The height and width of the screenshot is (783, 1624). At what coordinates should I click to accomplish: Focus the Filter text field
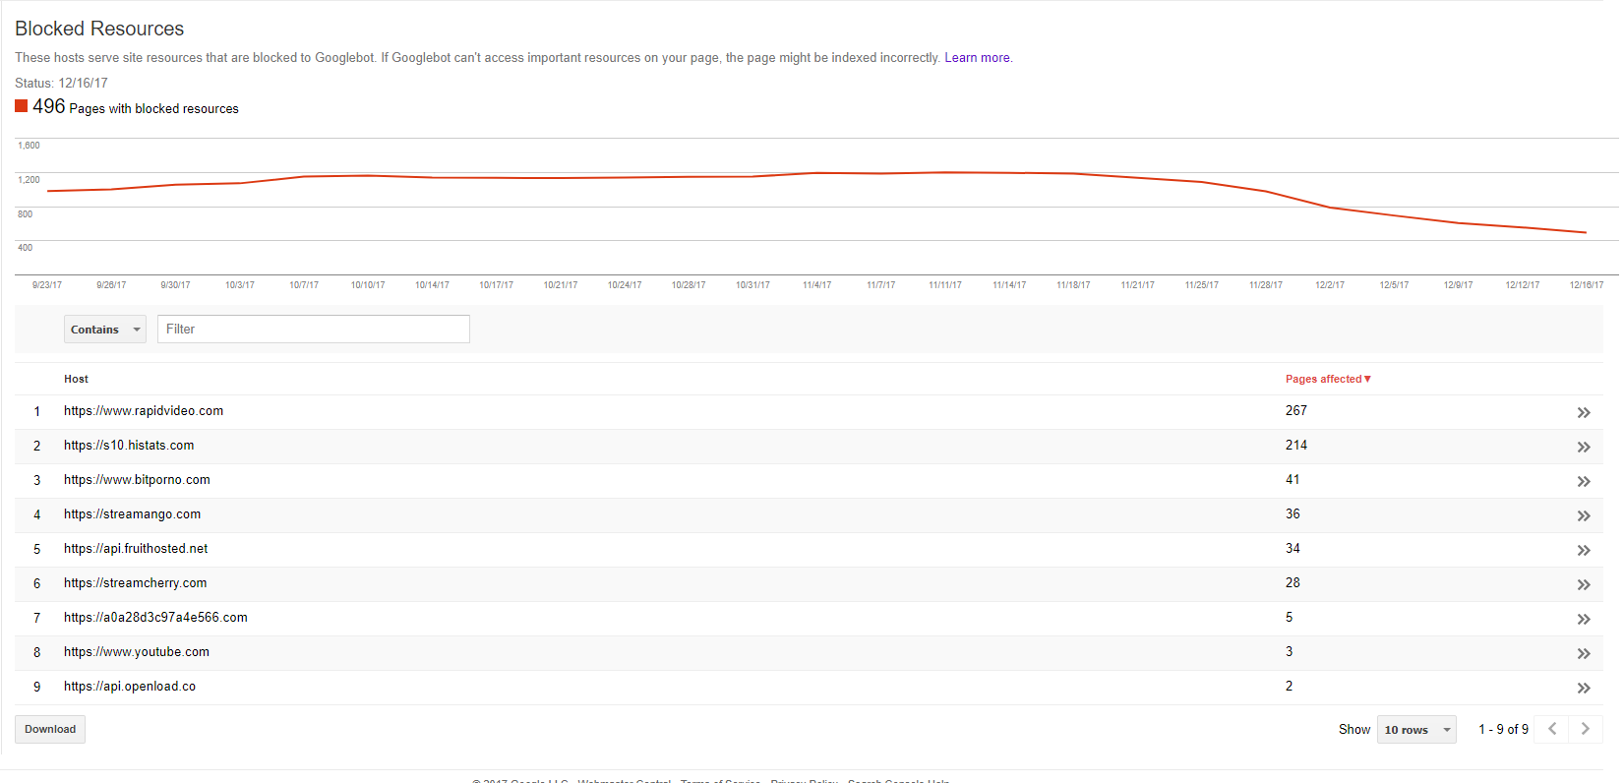click(314, 329)
